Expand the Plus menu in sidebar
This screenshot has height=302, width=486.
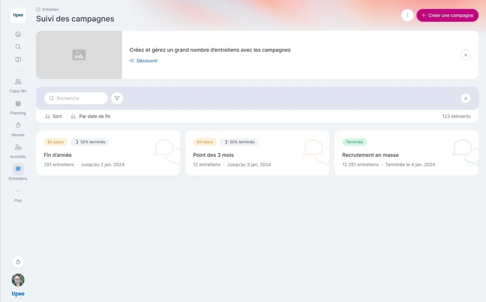click(18, 194)
